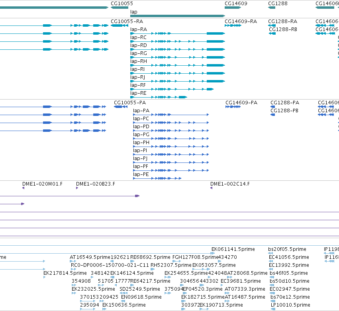Image resolution: width=339 pixels, height=311 pixels.
Task: Click the LP10010.5prime EST label
Action: [x=290, y=305]
